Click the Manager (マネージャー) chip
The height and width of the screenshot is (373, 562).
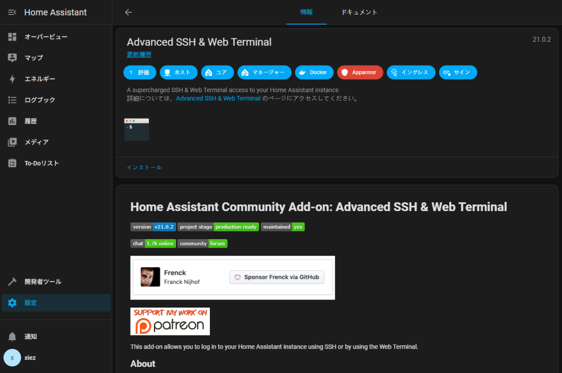(x=265, y=73)
